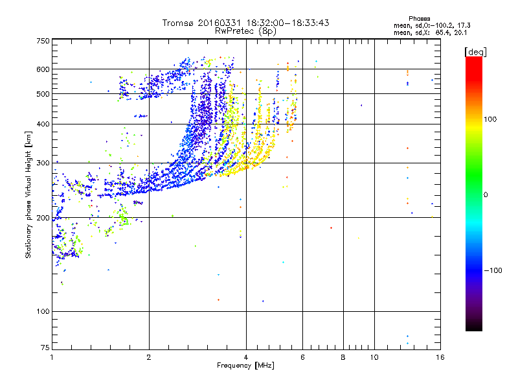Click the 'RwPretec (8p)' subtitle

pos(245,31)
